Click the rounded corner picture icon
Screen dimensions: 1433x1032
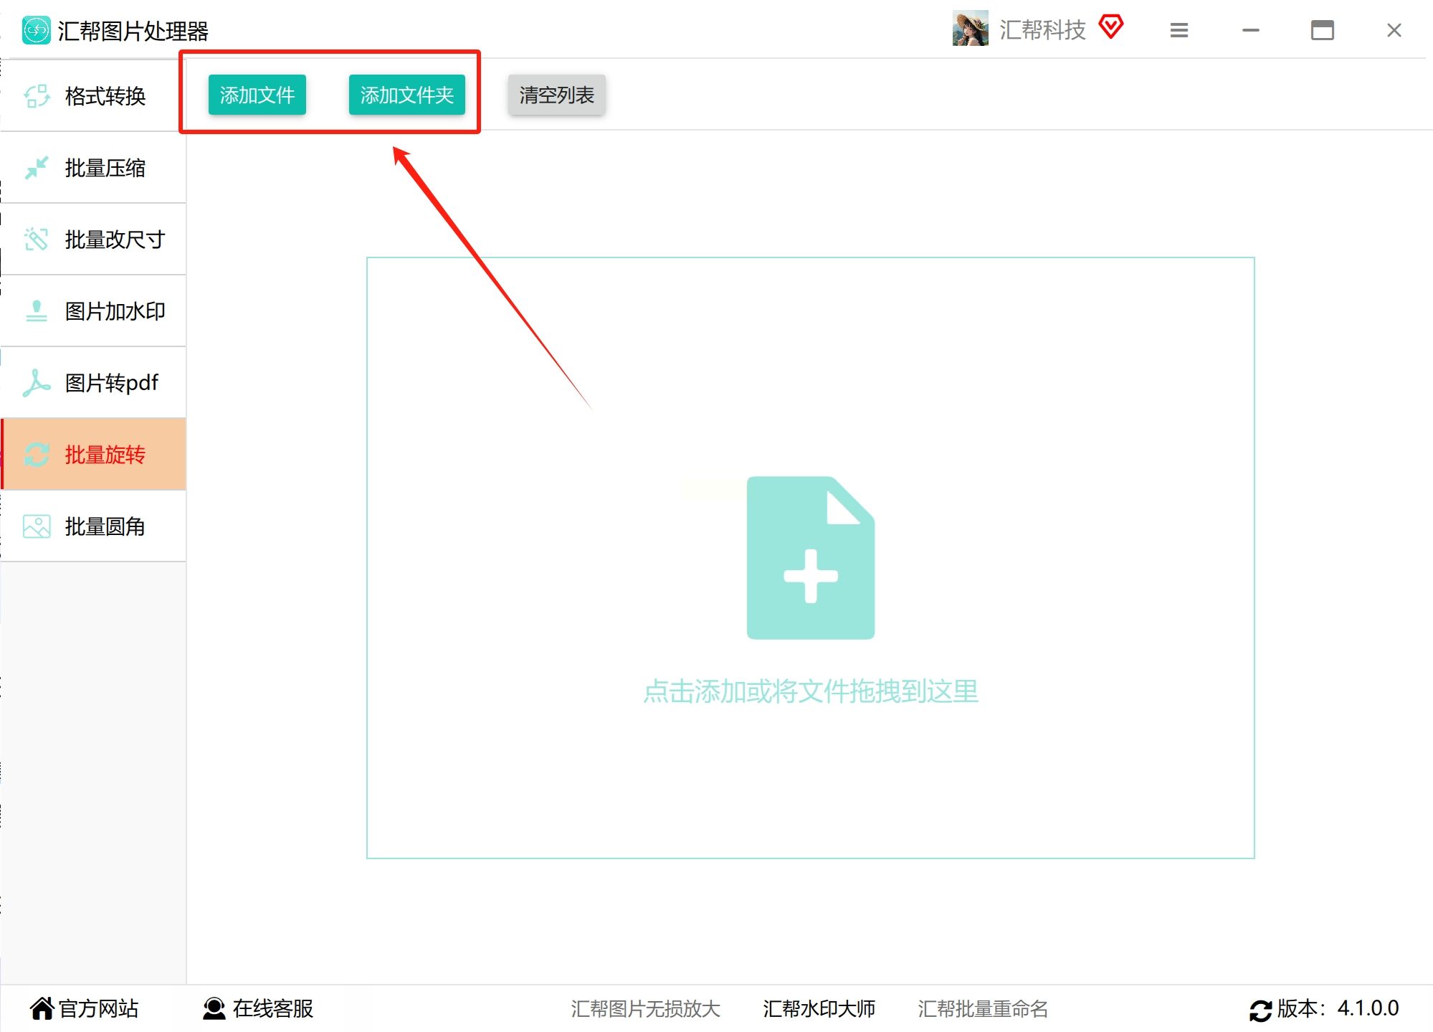[x=37, y=526]
